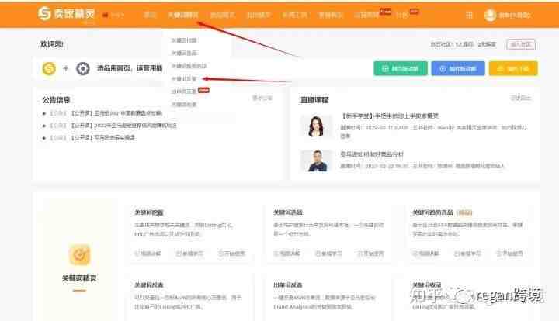Open the 关键词精灵 top navigation menu
559x321 pixels.
point(183,15)
